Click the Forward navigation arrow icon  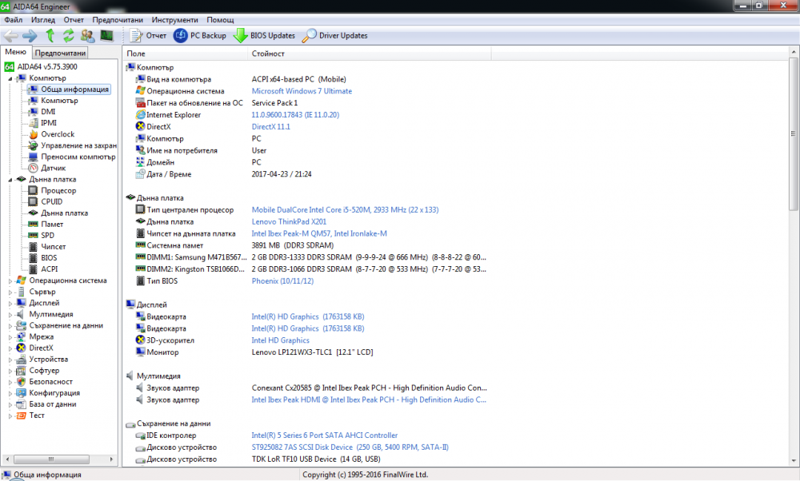(x=30, y=36)
